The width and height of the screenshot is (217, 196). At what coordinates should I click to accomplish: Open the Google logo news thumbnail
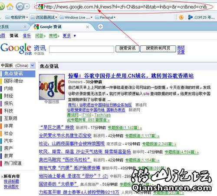pos(52,87)
